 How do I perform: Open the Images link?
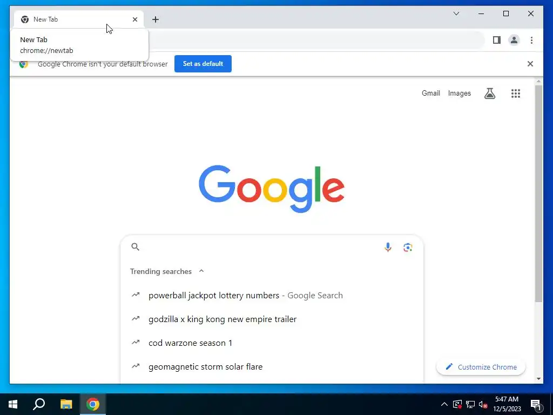(x=459, y=93)
